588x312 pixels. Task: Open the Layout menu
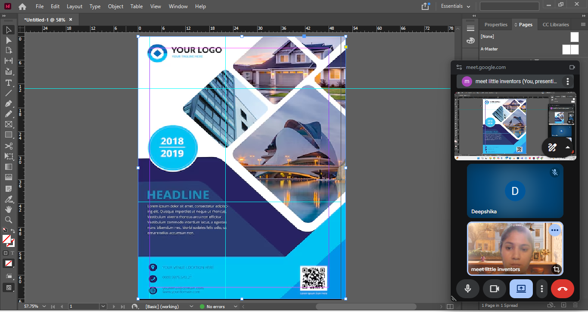tap(75, 6)
